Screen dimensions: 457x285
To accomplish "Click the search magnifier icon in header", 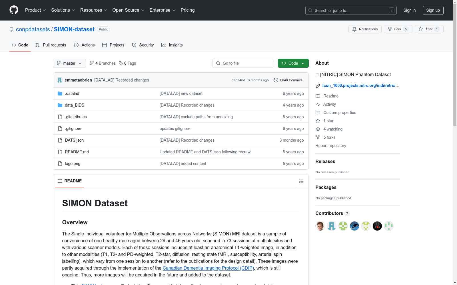I will 310,10.
